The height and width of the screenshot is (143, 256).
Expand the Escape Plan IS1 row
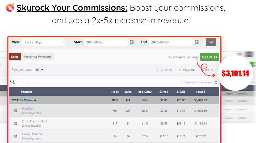[x=16, y=136]
